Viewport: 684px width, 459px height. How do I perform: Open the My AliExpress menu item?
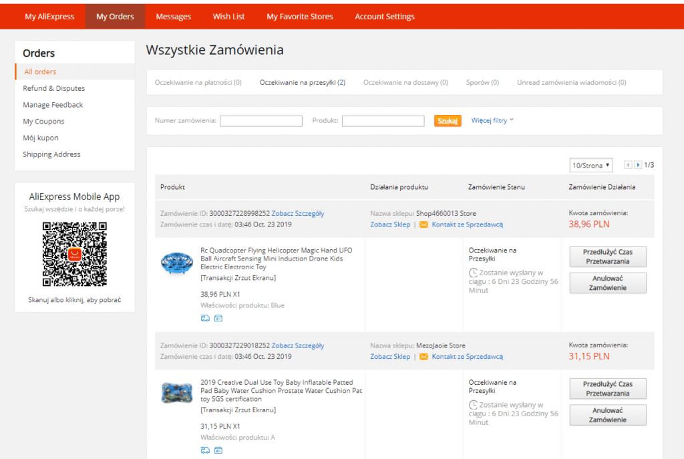tap(49, 17)
